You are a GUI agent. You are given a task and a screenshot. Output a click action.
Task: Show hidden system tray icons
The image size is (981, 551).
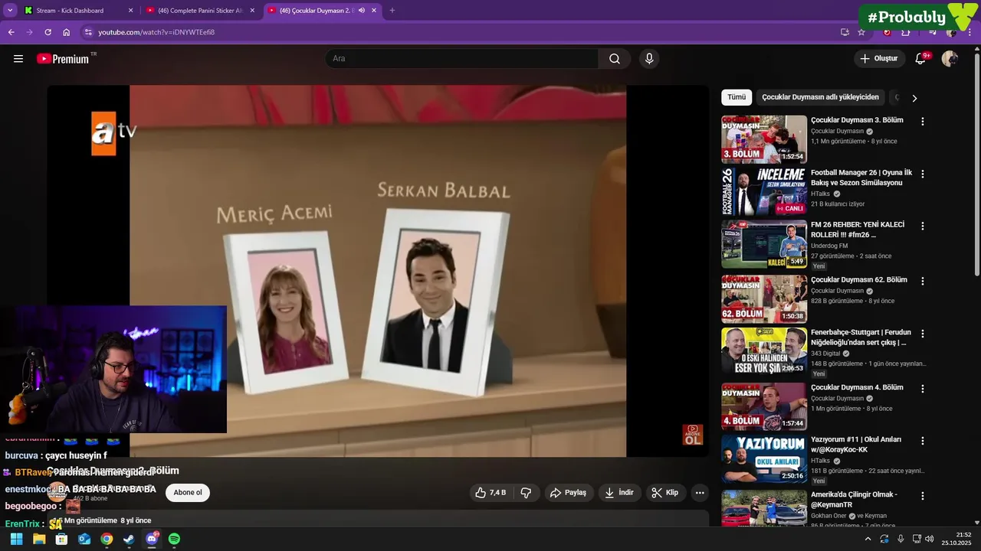pos(868,539)
